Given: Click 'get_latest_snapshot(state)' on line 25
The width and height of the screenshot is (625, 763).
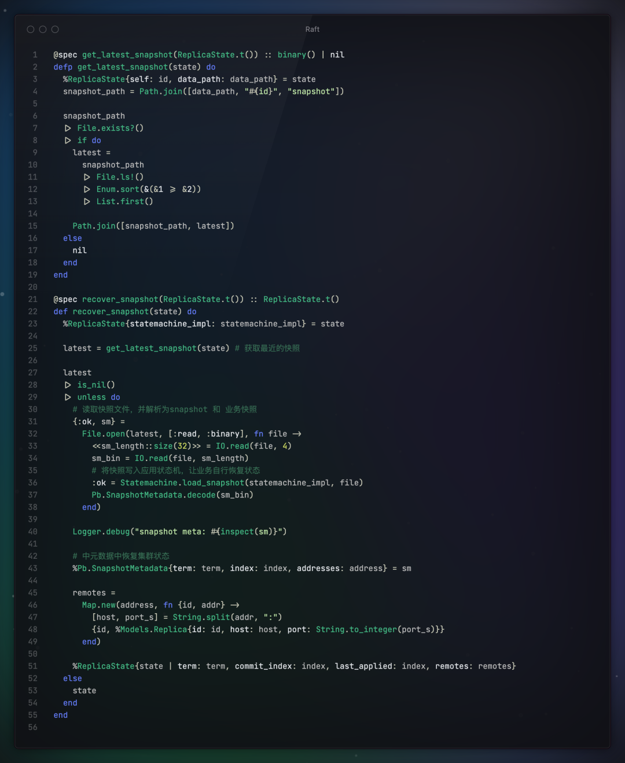Looking at the screenshot, I should click(x=168, y=348).
